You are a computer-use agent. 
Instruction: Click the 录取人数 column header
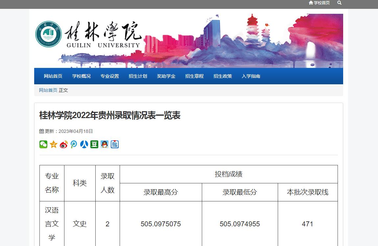click(x=107, y=183)
